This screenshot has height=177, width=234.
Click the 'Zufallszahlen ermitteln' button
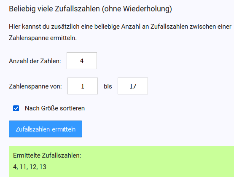tap(46, 129)
